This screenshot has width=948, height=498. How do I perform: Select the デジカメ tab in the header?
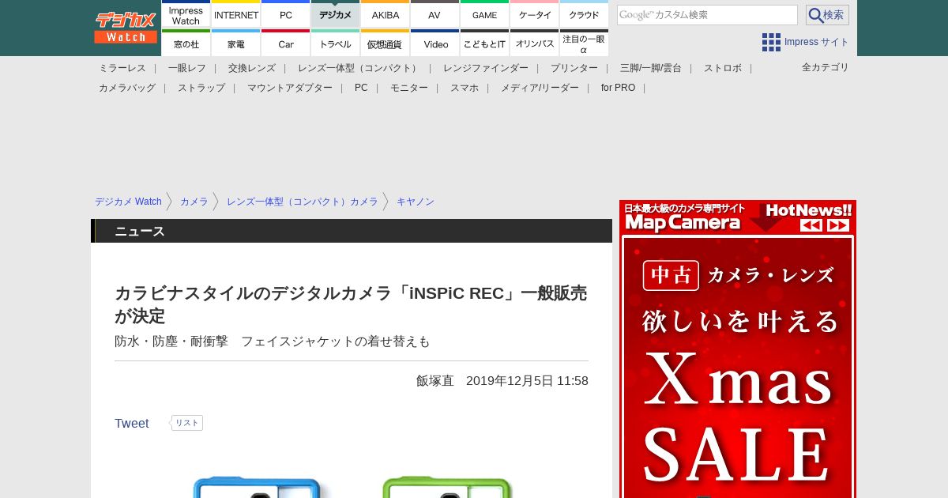tap(336, 13)
